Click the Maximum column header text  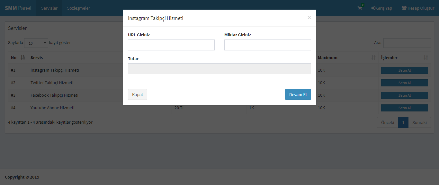[327, 57]
